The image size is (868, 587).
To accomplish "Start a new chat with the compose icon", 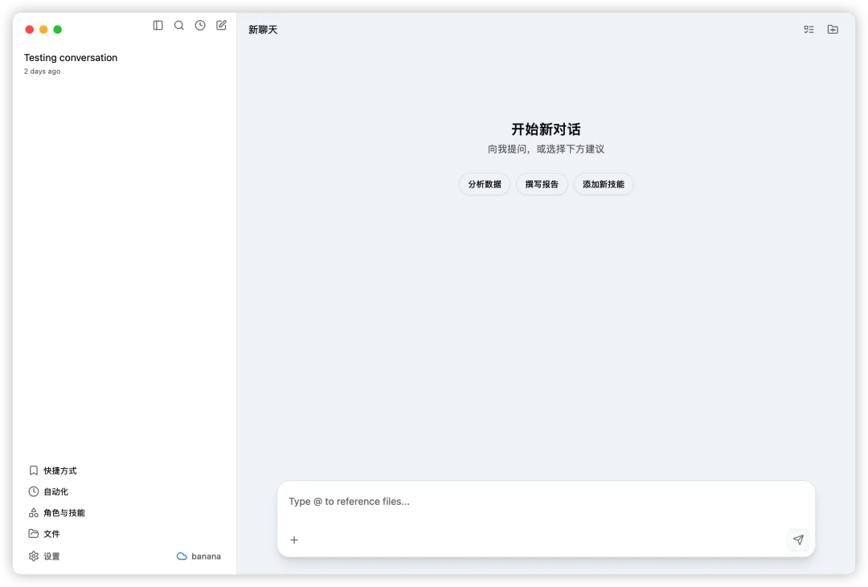I will [221, 26].
